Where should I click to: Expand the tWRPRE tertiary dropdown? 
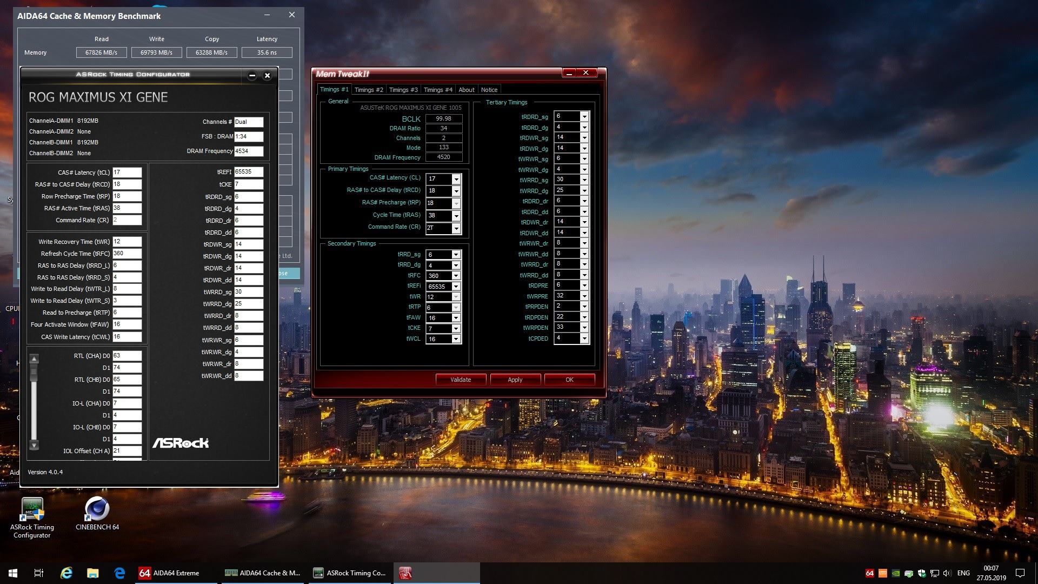click(x=584, y=296)
